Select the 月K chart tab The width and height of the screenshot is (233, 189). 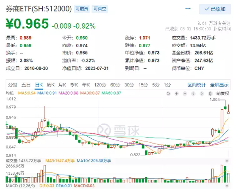tap(62, 85)
